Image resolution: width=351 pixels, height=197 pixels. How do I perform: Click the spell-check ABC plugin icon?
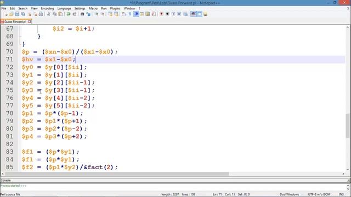coord(194,14)
